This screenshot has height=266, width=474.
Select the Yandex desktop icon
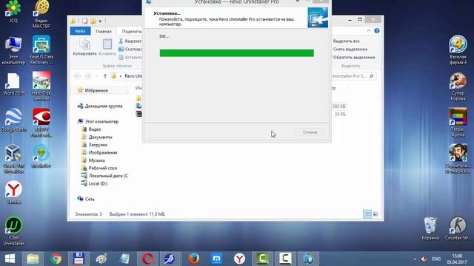point(13,192)
